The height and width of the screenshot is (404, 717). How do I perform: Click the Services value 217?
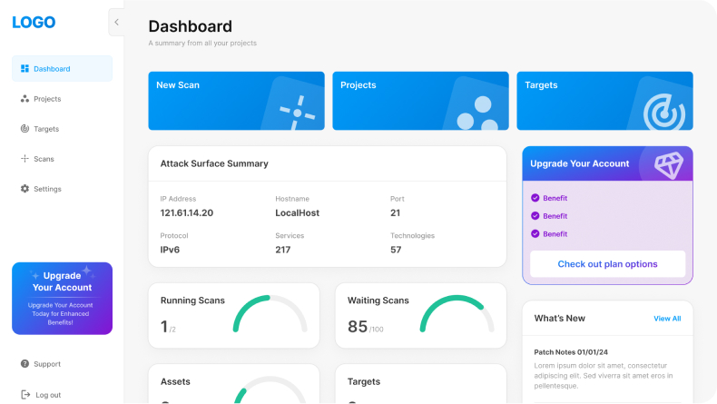[x=282, y=250]
